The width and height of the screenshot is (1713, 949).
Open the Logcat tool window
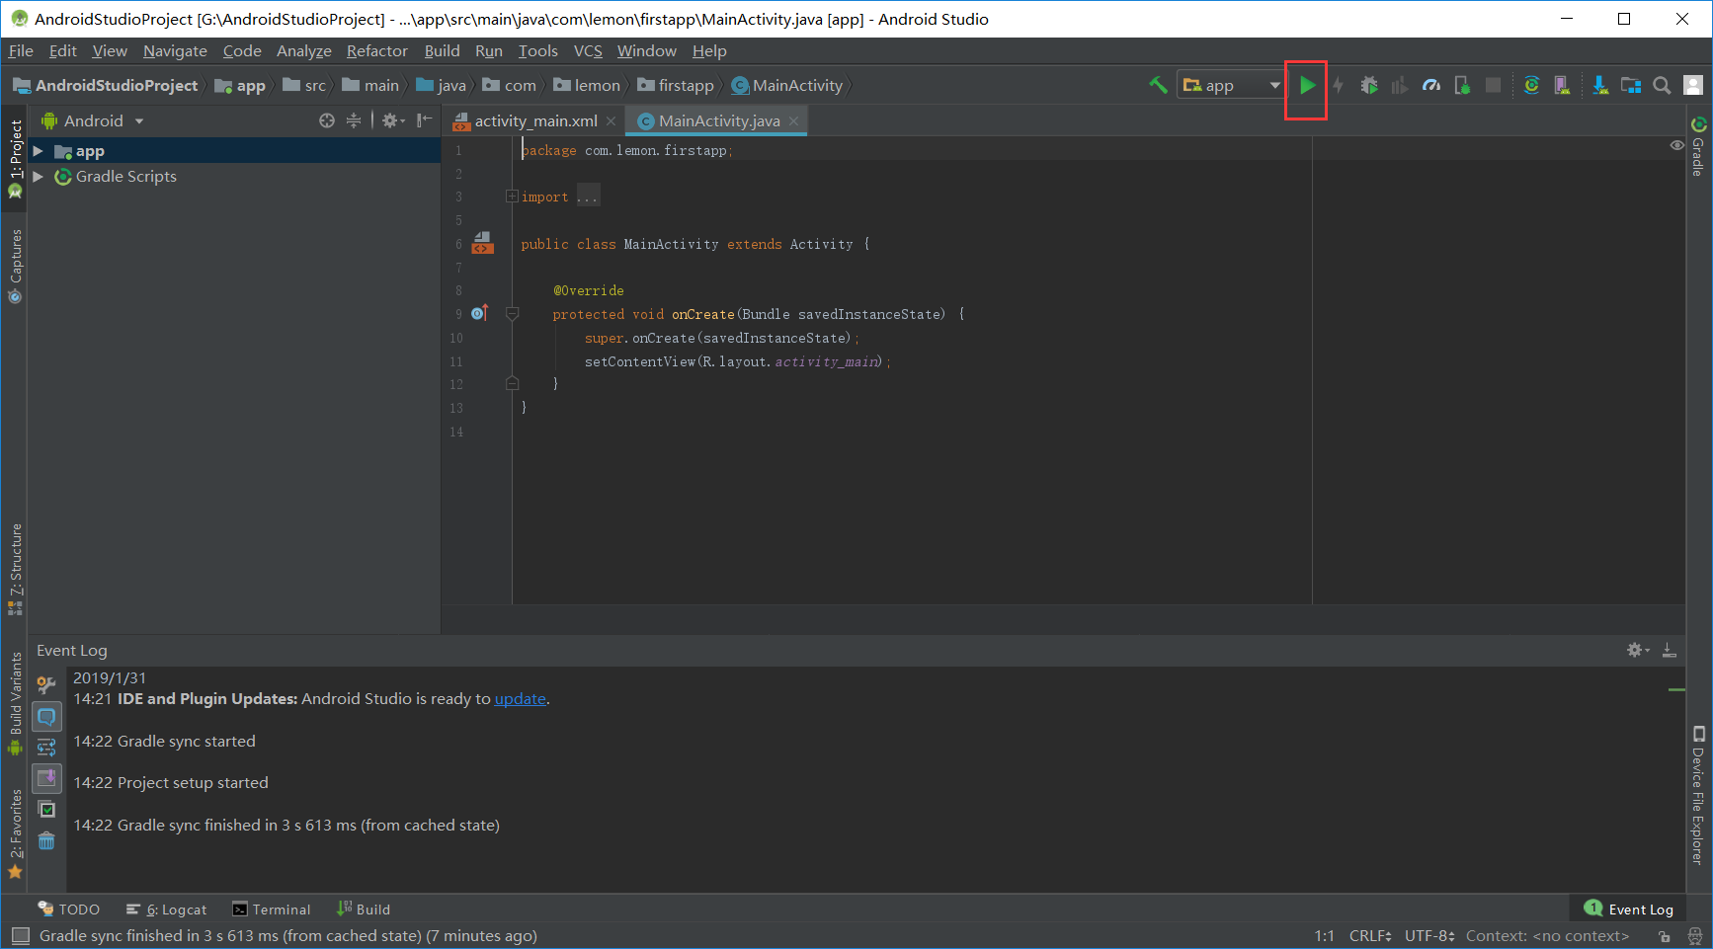point(166,909)
